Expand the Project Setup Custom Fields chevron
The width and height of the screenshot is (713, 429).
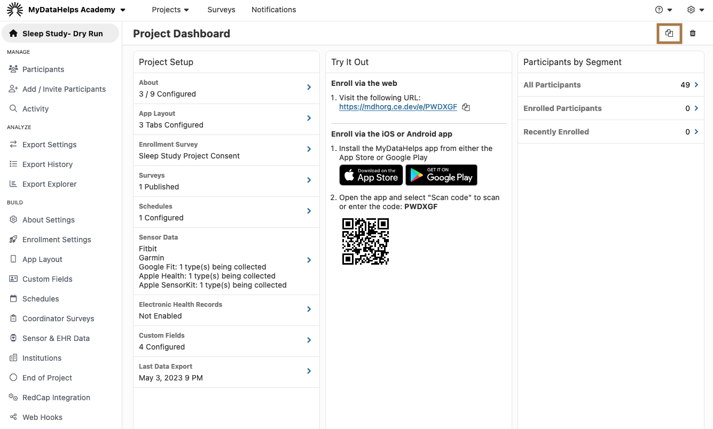click(309, 340)
